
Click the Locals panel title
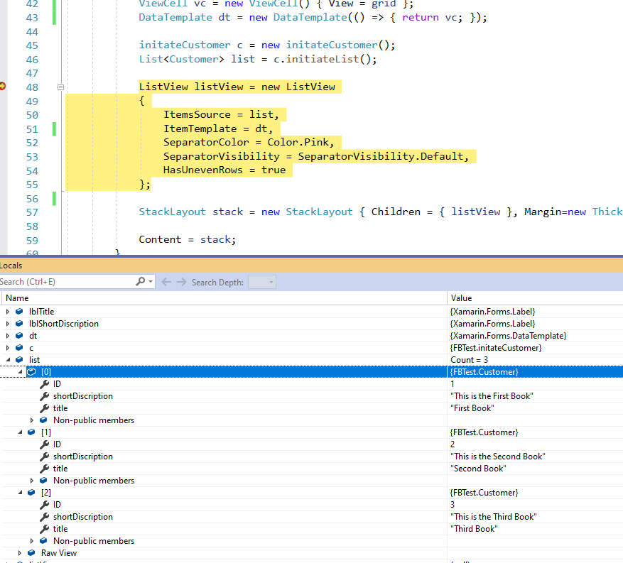click(11, 266)
